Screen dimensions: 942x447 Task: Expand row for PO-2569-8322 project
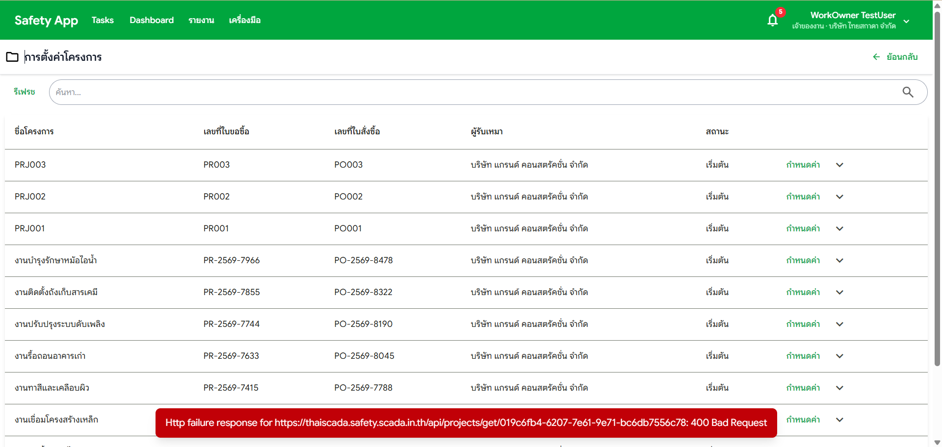tap(839, 293)
